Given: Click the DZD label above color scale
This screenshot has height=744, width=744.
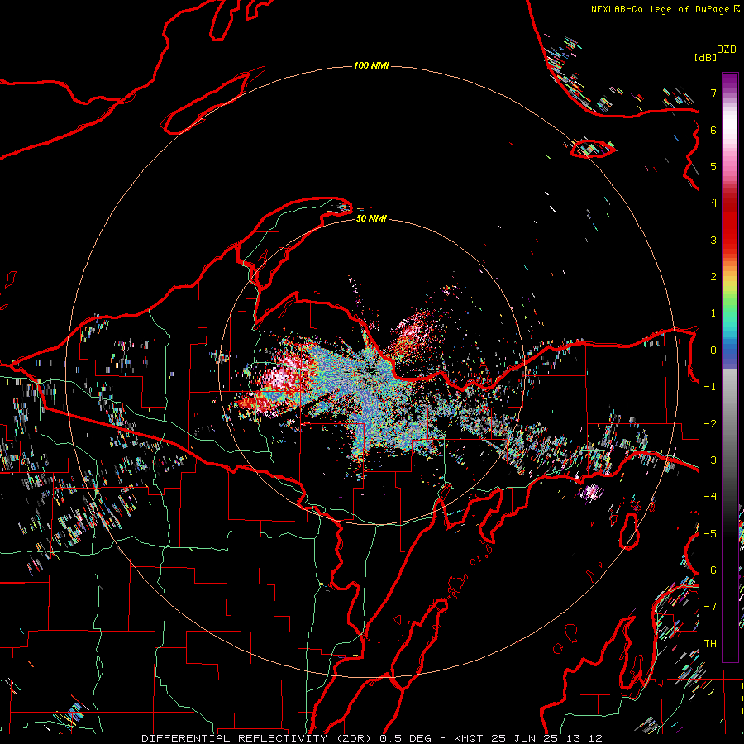Looking at the screenshot, I should tap(727, 50).
